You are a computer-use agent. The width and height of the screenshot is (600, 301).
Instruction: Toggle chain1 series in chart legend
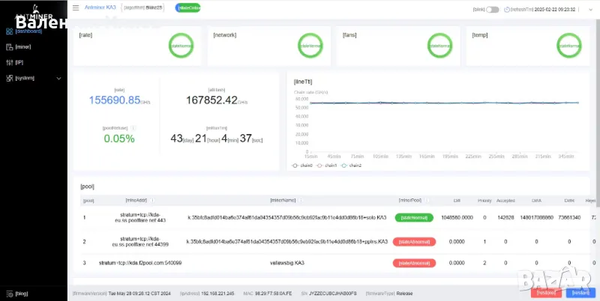coord(329,165)
